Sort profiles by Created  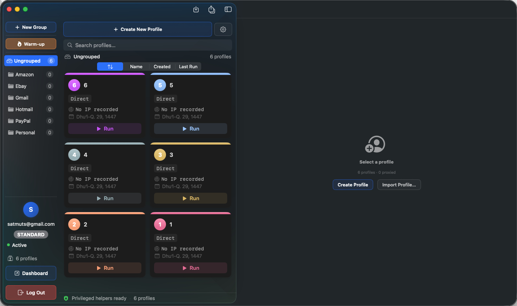(162, 66)
